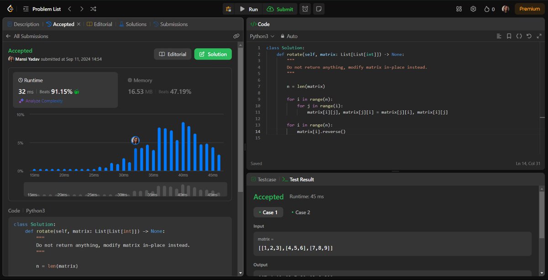Go to next problem chevron
The height and width of the screenshot is (280, 548).
81,9
